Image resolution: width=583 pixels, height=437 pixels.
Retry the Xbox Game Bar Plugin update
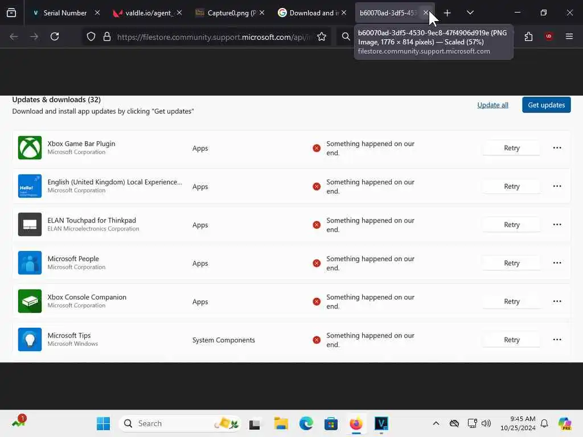click(x=512, y=148)
